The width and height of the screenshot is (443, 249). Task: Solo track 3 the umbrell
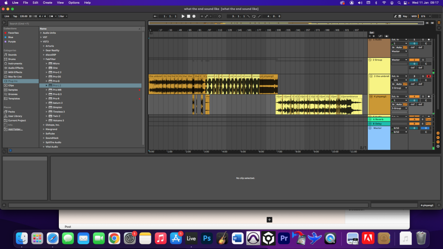pos(423,76)
